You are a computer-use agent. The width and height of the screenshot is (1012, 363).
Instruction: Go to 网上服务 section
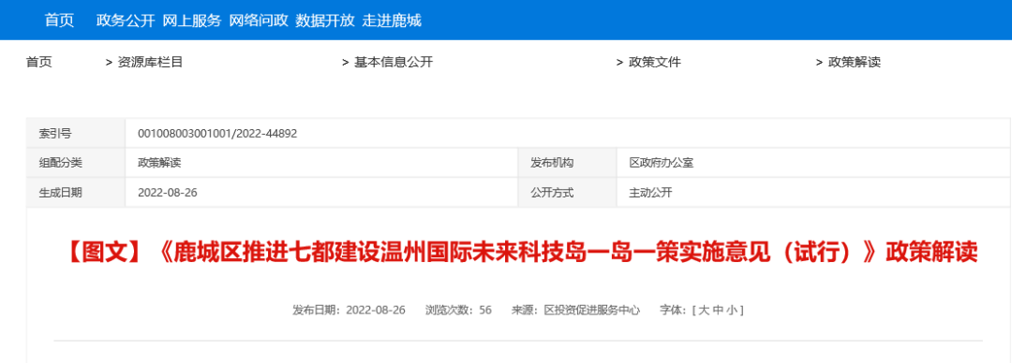(192, 20)
